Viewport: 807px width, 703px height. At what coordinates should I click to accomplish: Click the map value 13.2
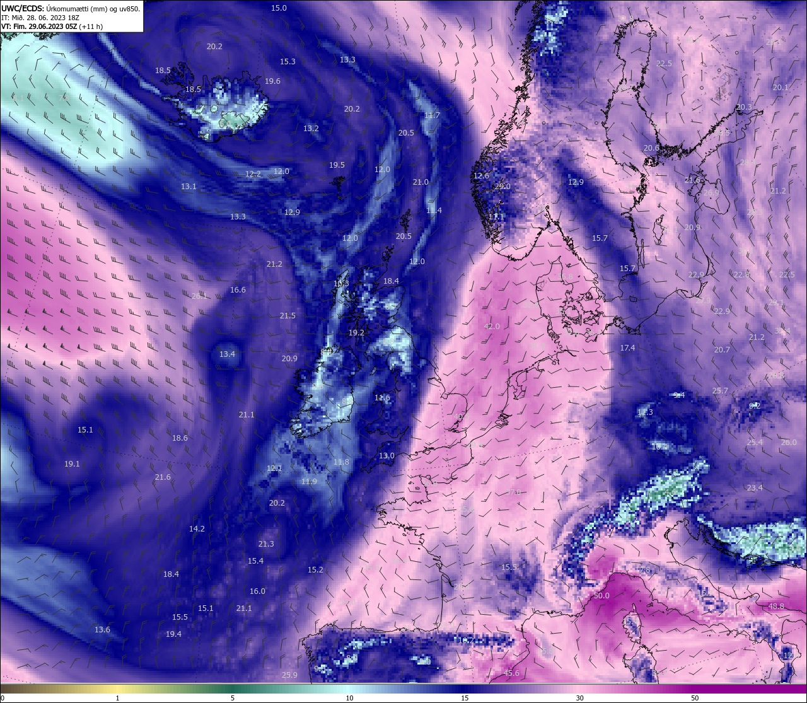point(311,129)
